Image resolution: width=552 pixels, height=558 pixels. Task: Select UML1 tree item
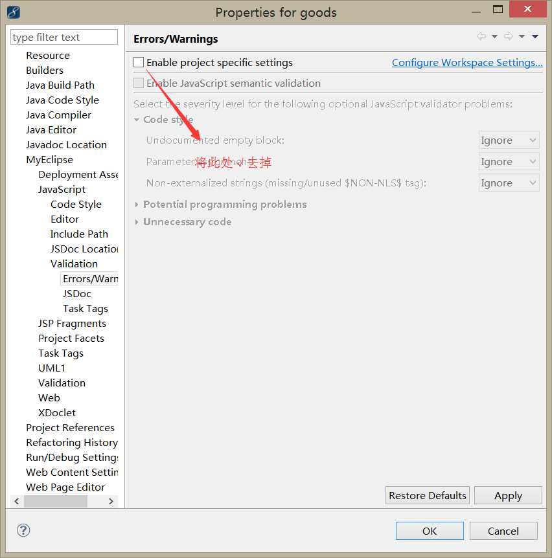(x=52, y=368)
